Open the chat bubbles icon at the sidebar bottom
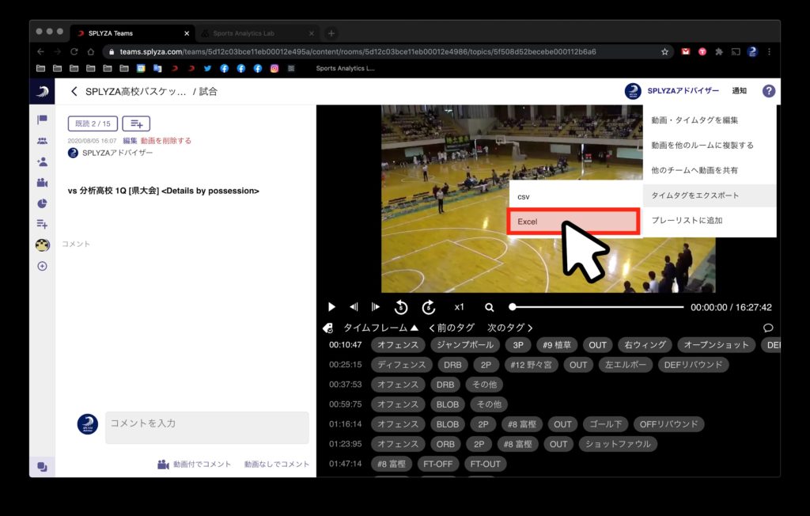Screen dimensions: 810x516 point(43,467)
